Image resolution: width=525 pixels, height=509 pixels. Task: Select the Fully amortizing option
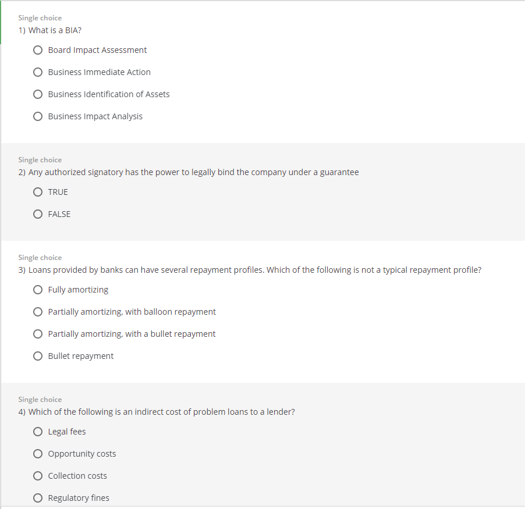coord(38,290)
